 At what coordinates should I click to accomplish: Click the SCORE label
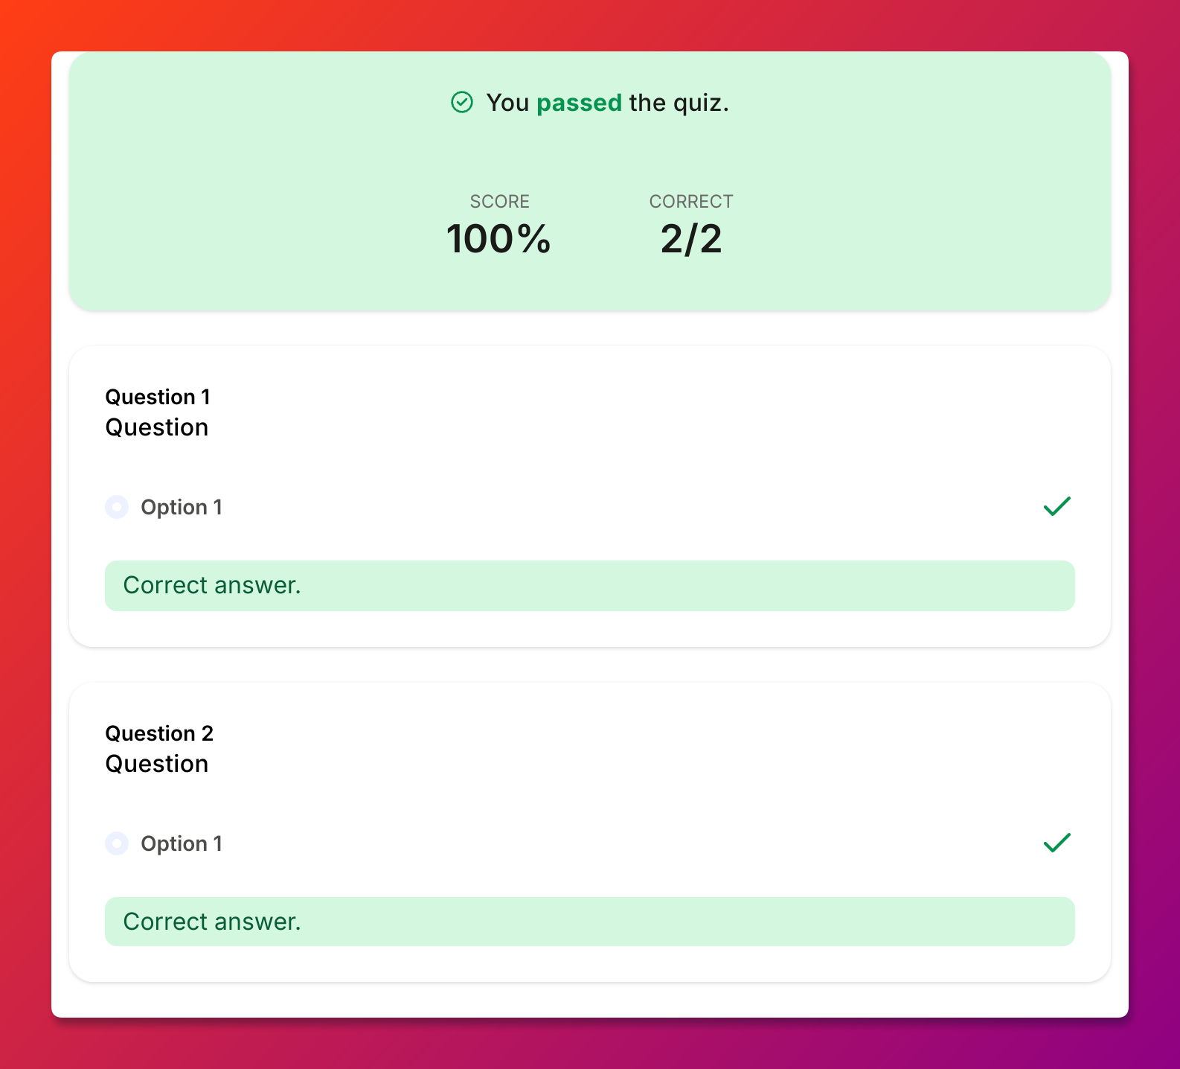[500, 201]
